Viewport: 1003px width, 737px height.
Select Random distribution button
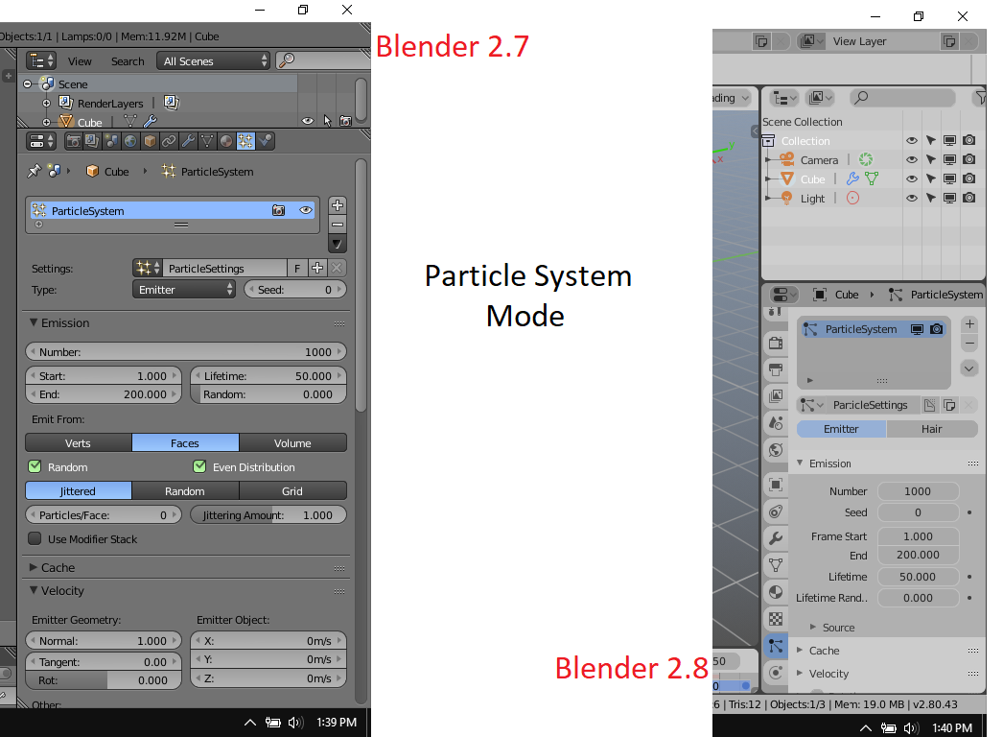pos(185,491)
